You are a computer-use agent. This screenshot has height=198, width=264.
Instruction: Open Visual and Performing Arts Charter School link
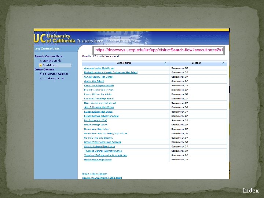(x=106, y=155)
